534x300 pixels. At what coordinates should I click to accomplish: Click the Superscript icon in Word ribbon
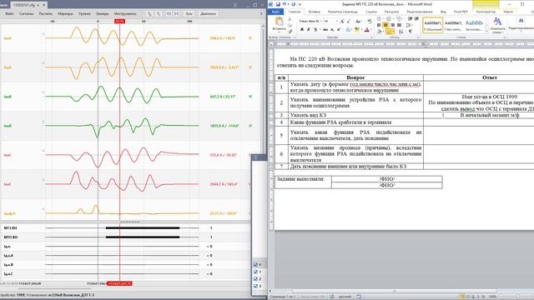(x=339, y=30)
